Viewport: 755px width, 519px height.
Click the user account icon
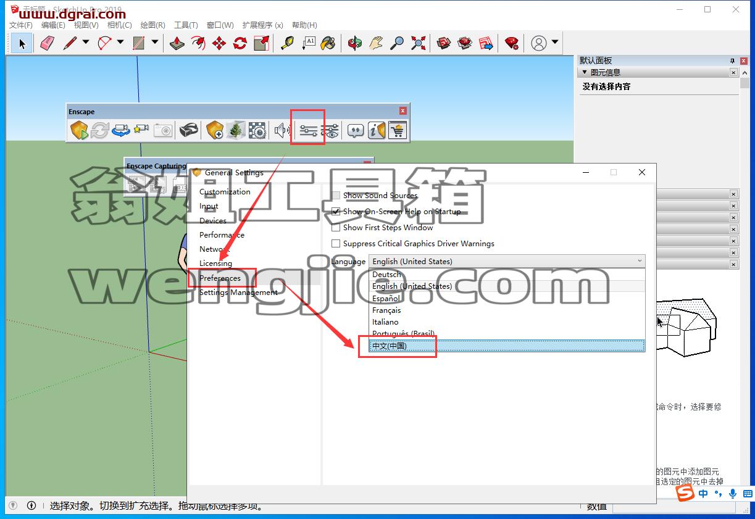pyautogui.click(x=539, y=43)
